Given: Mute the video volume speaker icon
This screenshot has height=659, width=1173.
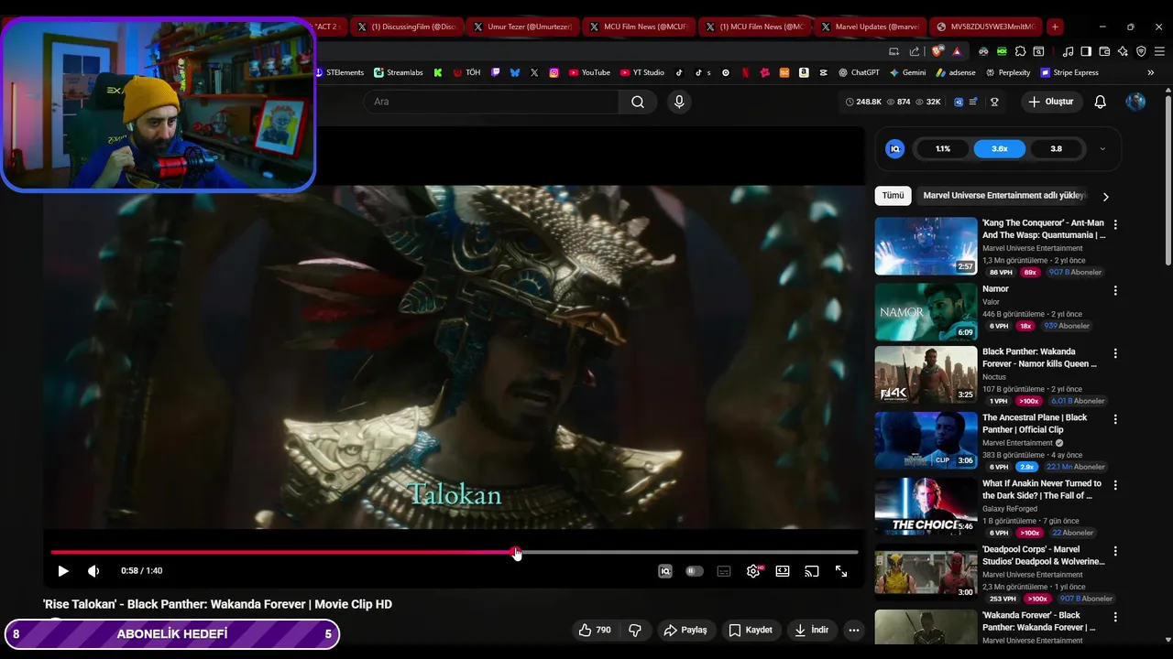Looking at the screenshot, I should click(x=93, y=571).
